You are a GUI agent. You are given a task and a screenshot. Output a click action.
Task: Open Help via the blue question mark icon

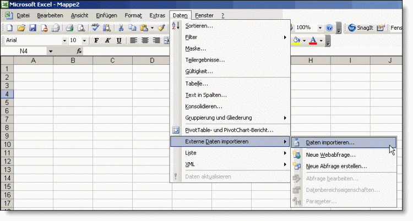click(x=329, y=27)
